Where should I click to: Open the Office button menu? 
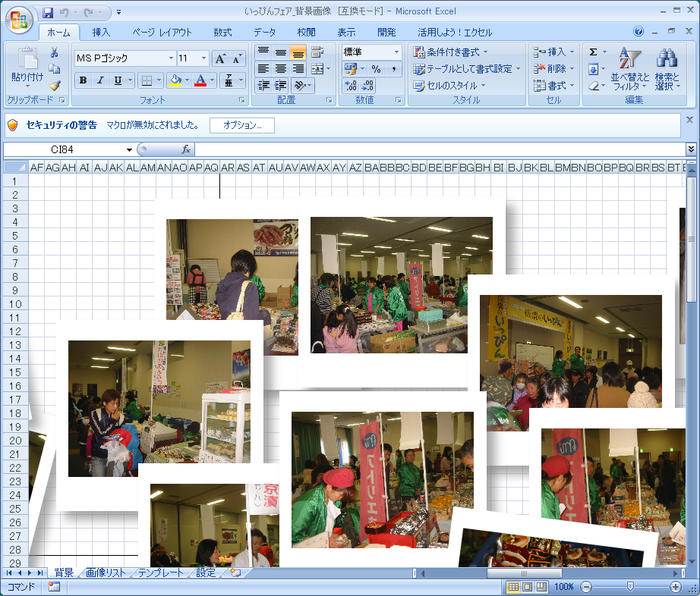click(x=19, y=19)
